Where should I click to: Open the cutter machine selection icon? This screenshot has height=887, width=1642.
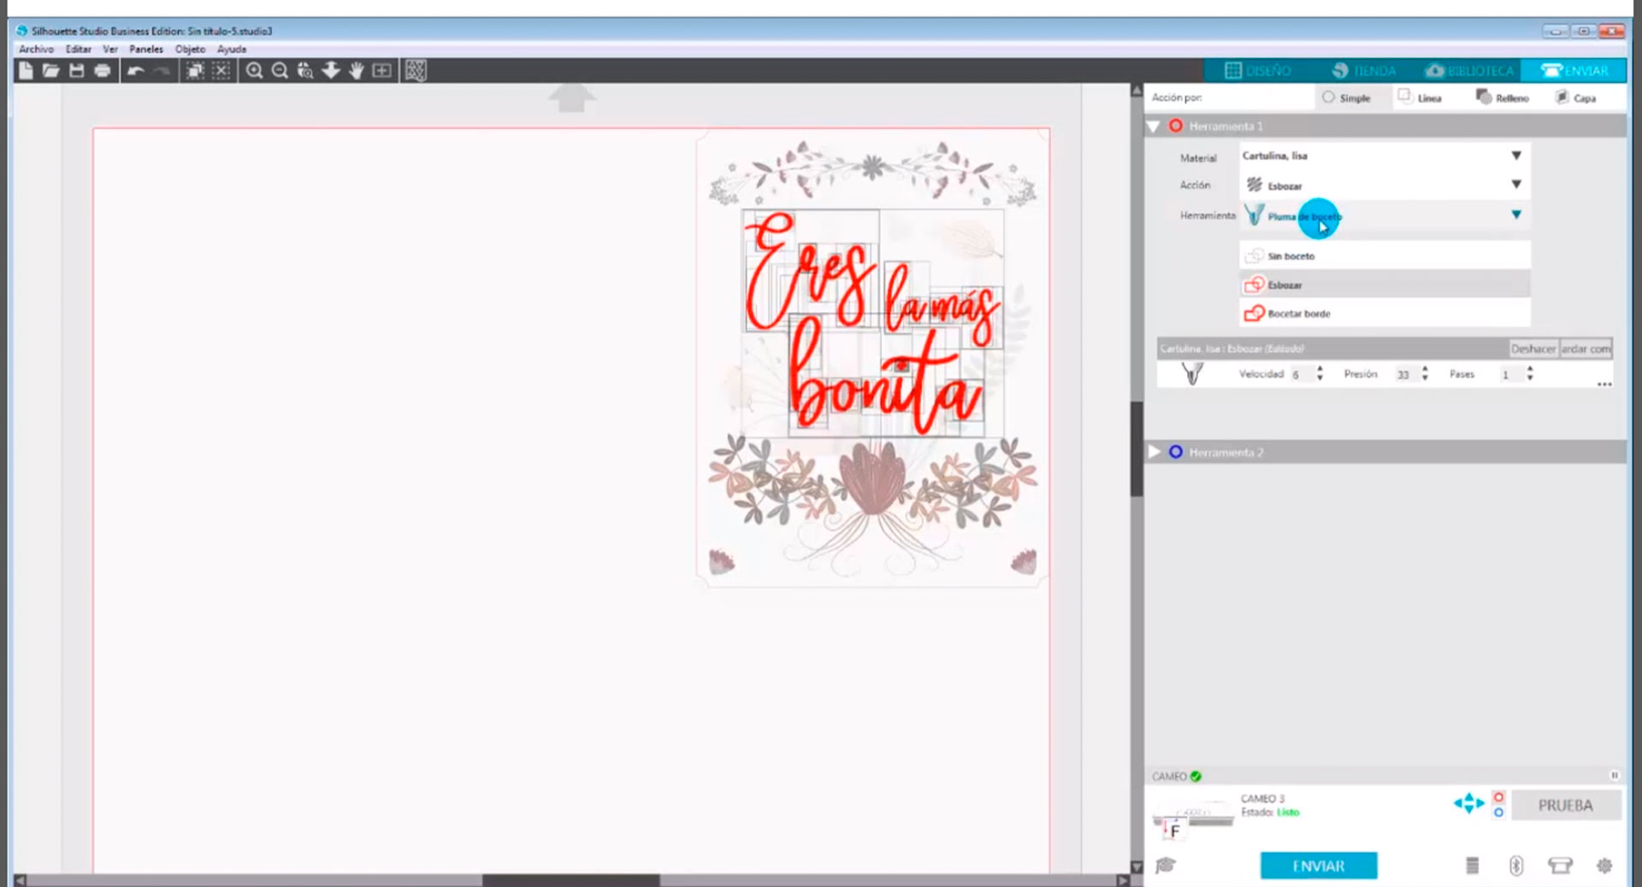[1560, 866]
